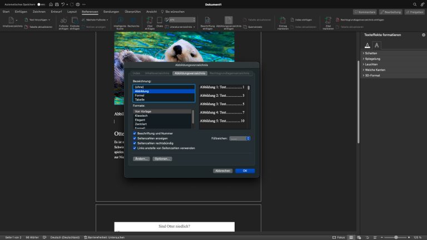Screen dimensions: 427x240
Task: Choose Klassisch in the Formate list
Action: click(x=141, y=116)
